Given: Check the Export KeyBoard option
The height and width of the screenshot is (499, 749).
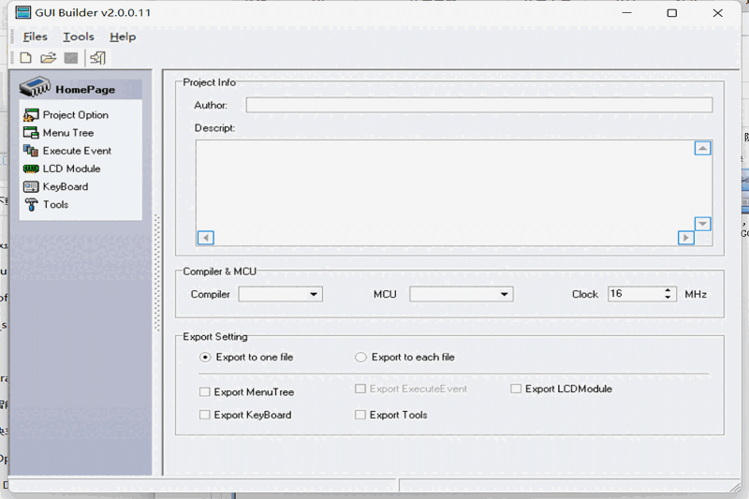Looking at the screenshot, I should (204, 415).
